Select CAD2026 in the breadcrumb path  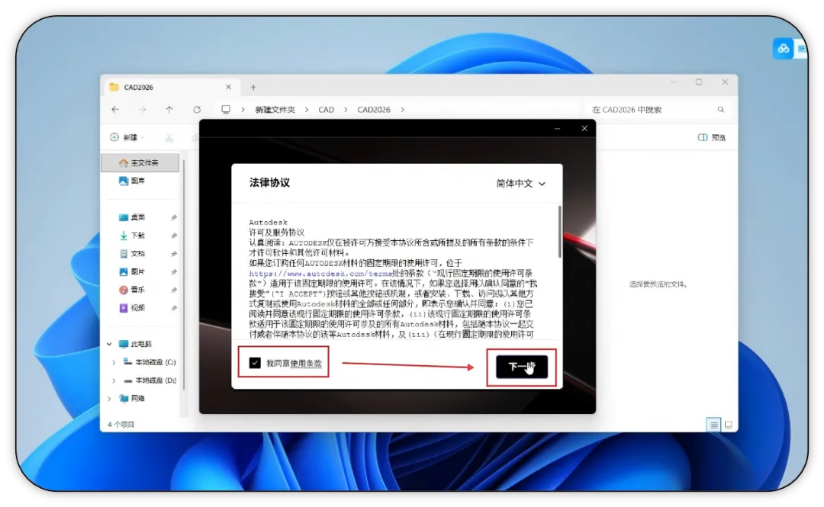click(x=374, y=109)
